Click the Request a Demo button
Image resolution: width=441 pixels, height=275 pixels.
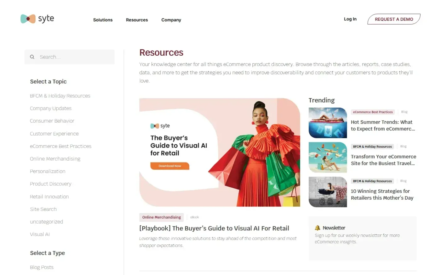(394, 19)
